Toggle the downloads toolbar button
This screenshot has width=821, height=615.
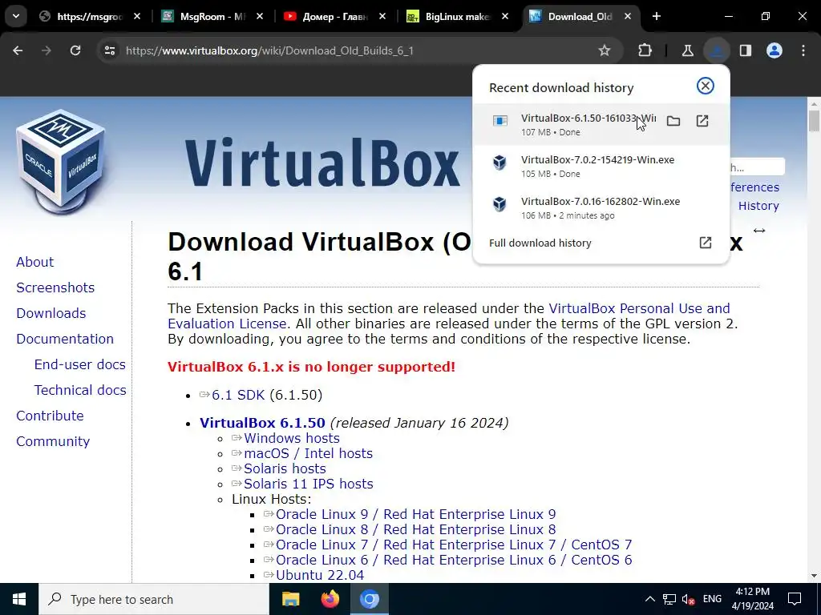tap(716, 50)
